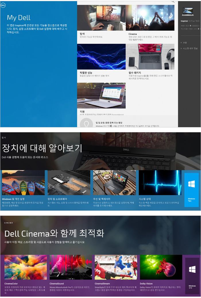Click the Windows 및 개인 설정 label
The width and height of the screenshot is (201, 298).
pos(13,199)
